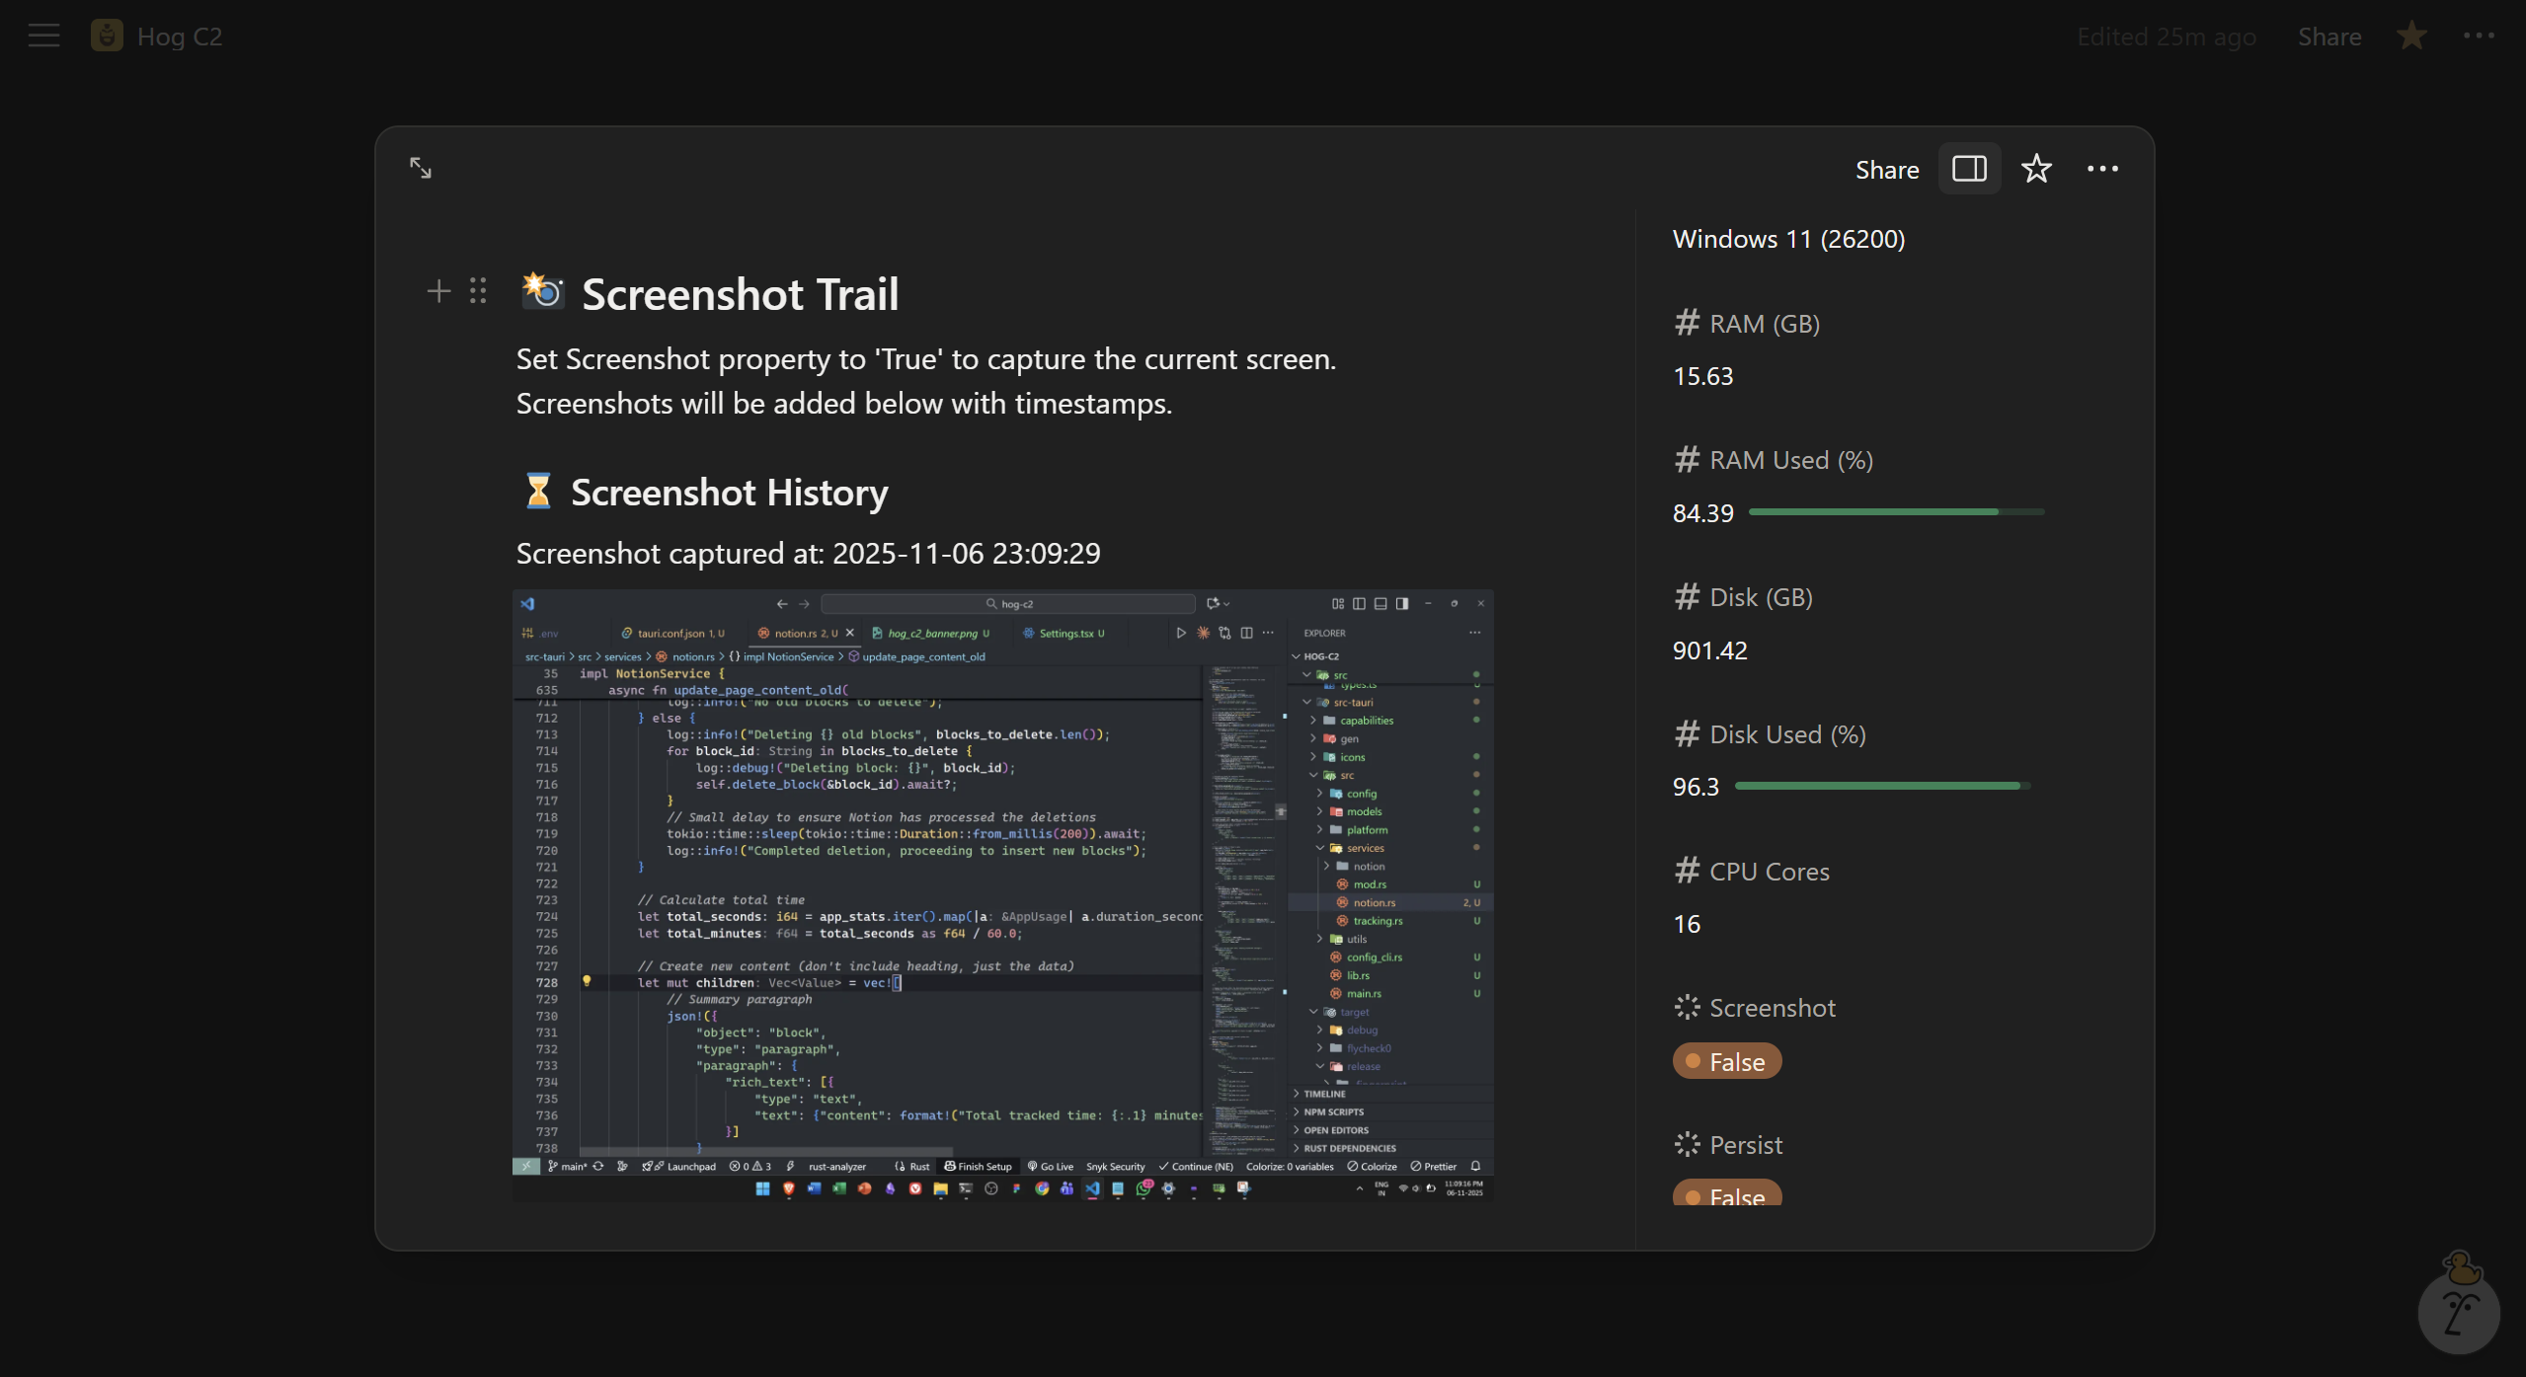
Task: Edit the CPU Cores value 16
Action: tap(1687, 924)
